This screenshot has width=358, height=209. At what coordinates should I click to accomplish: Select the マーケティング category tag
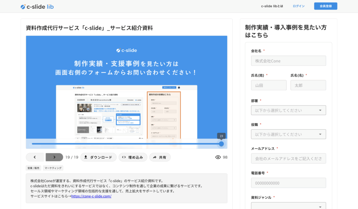(x=53, y=168)
